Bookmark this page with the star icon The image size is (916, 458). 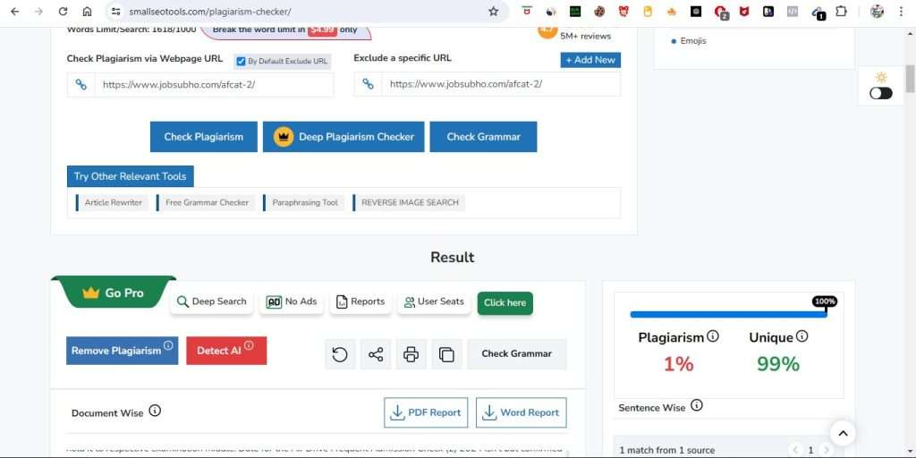click(494, 11)
